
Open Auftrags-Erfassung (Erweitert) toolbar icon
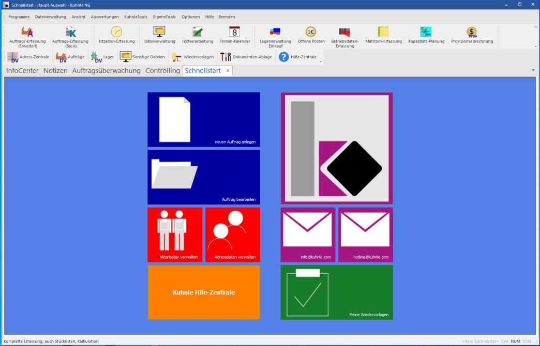27,33
